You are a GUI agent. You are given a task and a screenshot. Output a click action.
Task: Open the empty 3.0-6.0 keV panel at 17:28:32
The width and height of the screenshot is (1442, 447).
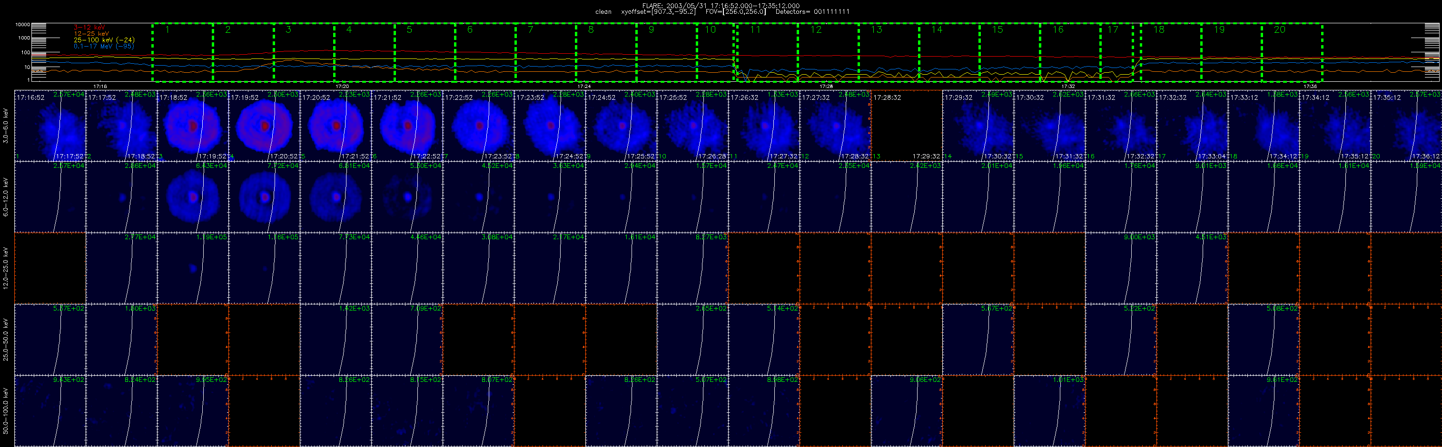[907, 126]
